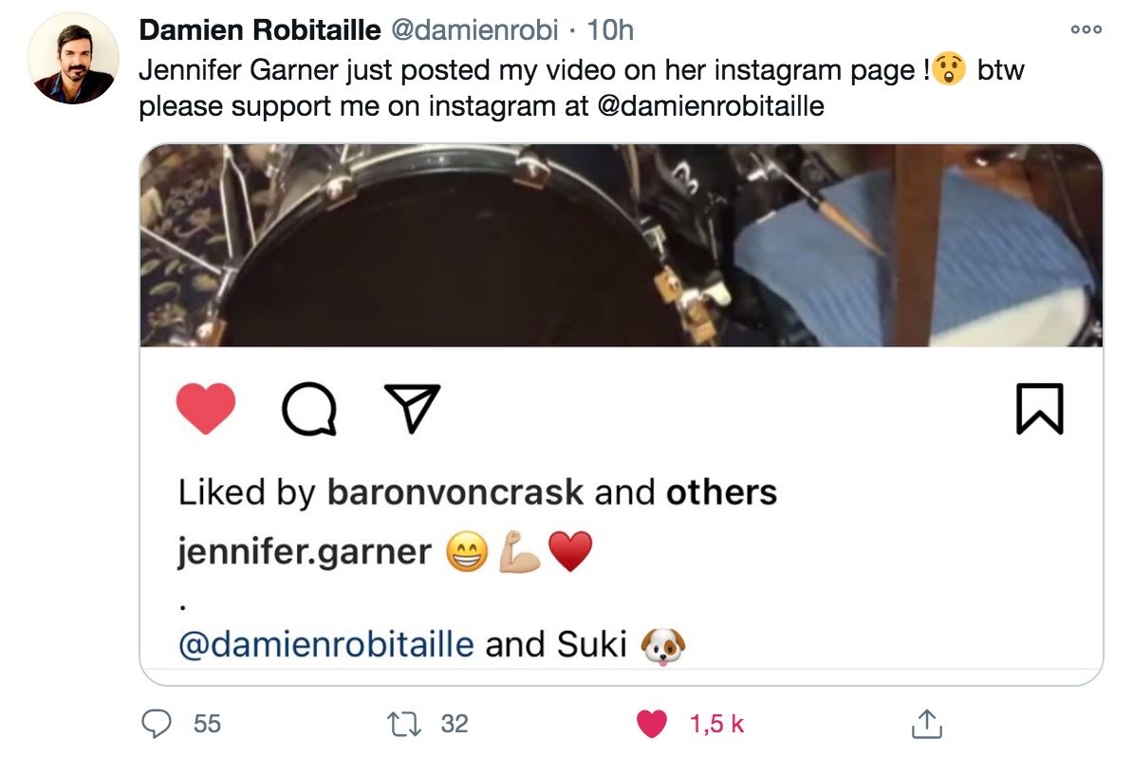
Task: Open the 10h tweet timestamp
Action: [610, 30]
